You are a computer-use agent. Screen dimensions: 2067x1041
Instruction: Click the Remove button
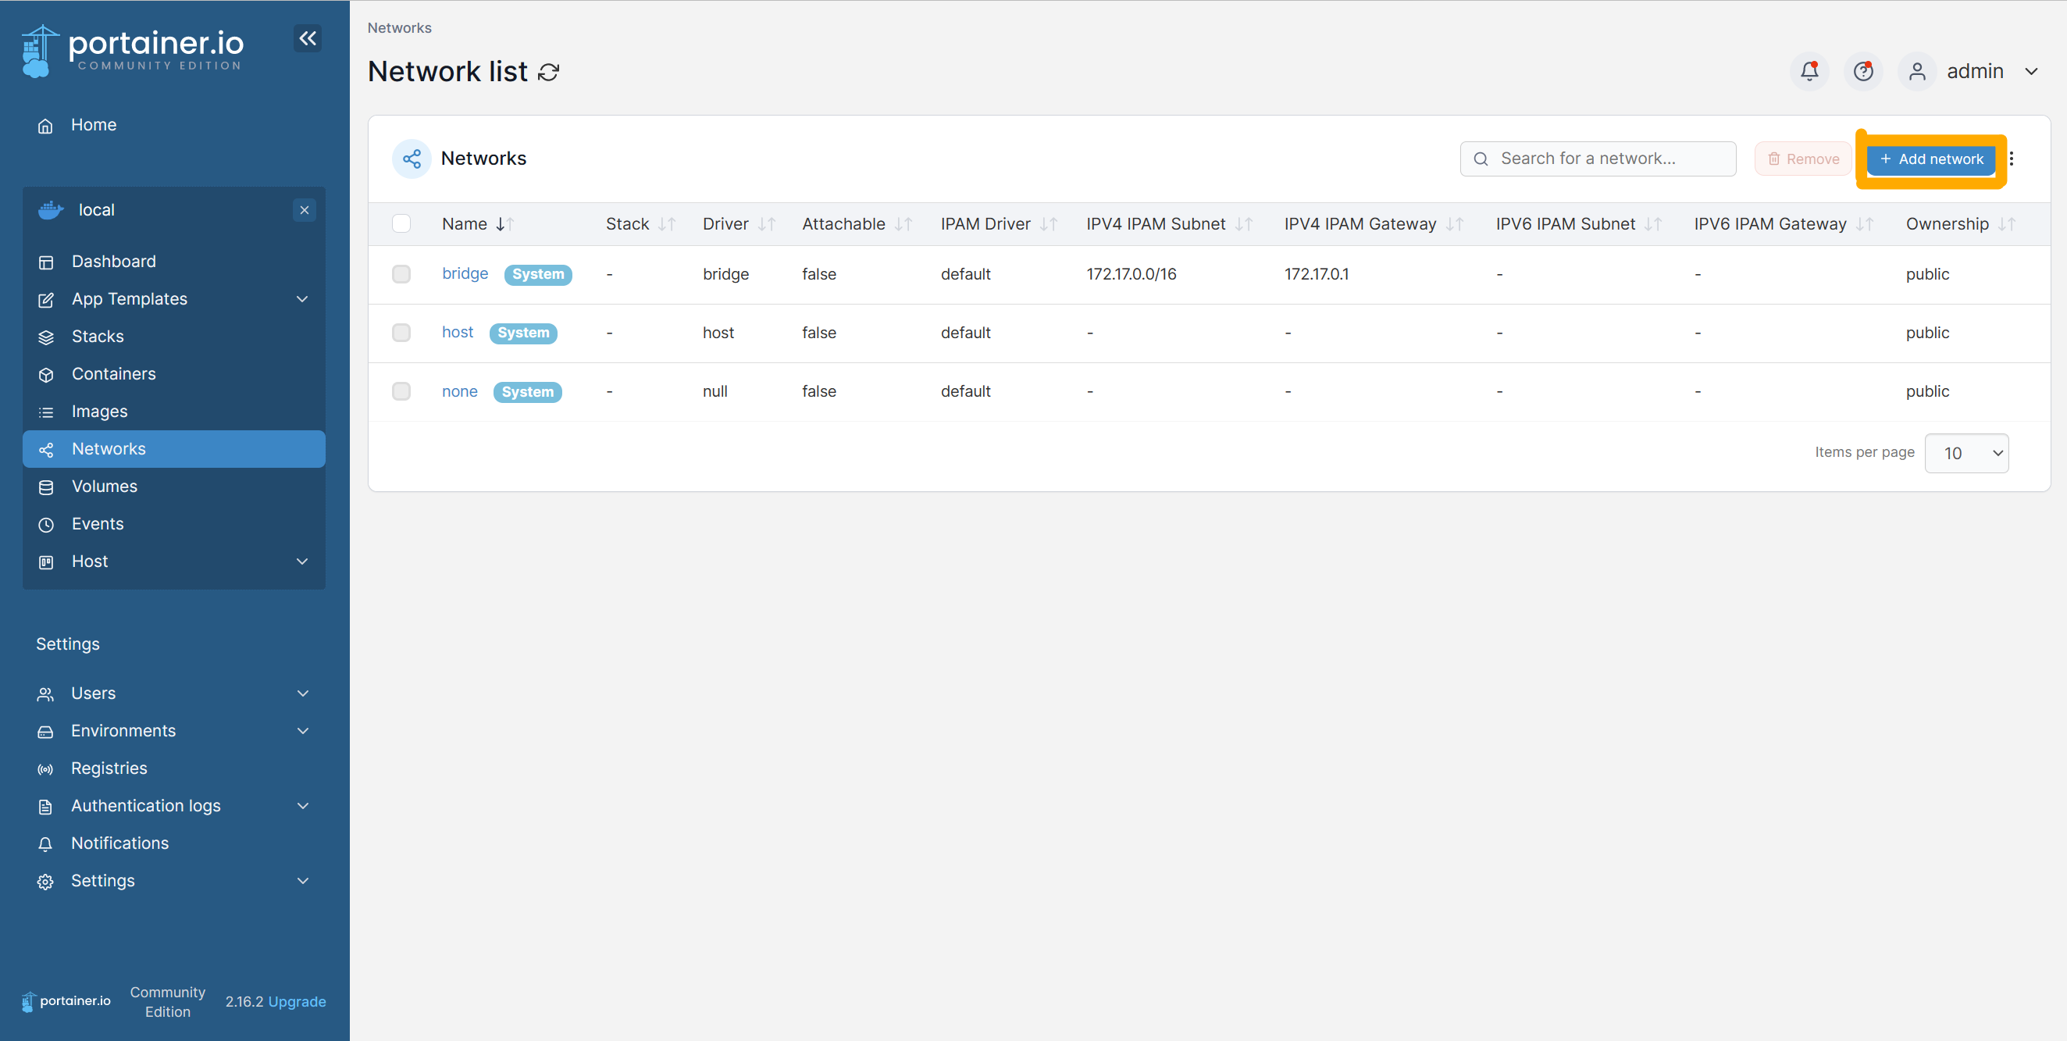tap(1802, 159)
